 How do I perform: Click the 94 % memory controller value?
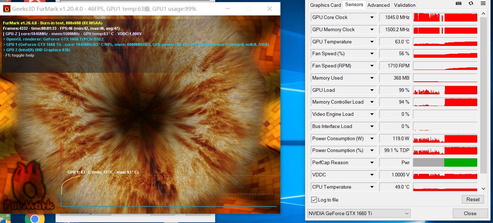pyautogui.click(x=395, y=102)
